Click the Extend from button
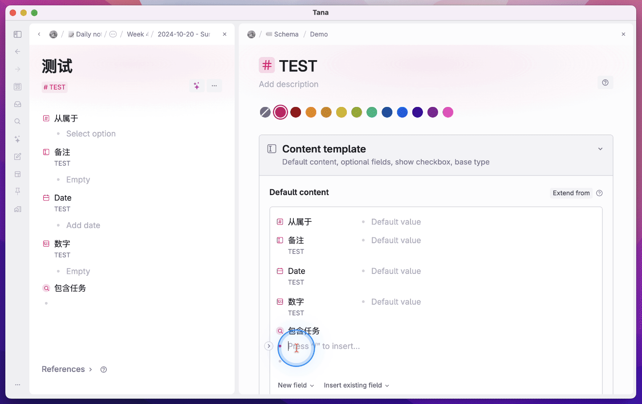Image resolution: width=642 pixels, height=404 pixels. coord(571,193)
